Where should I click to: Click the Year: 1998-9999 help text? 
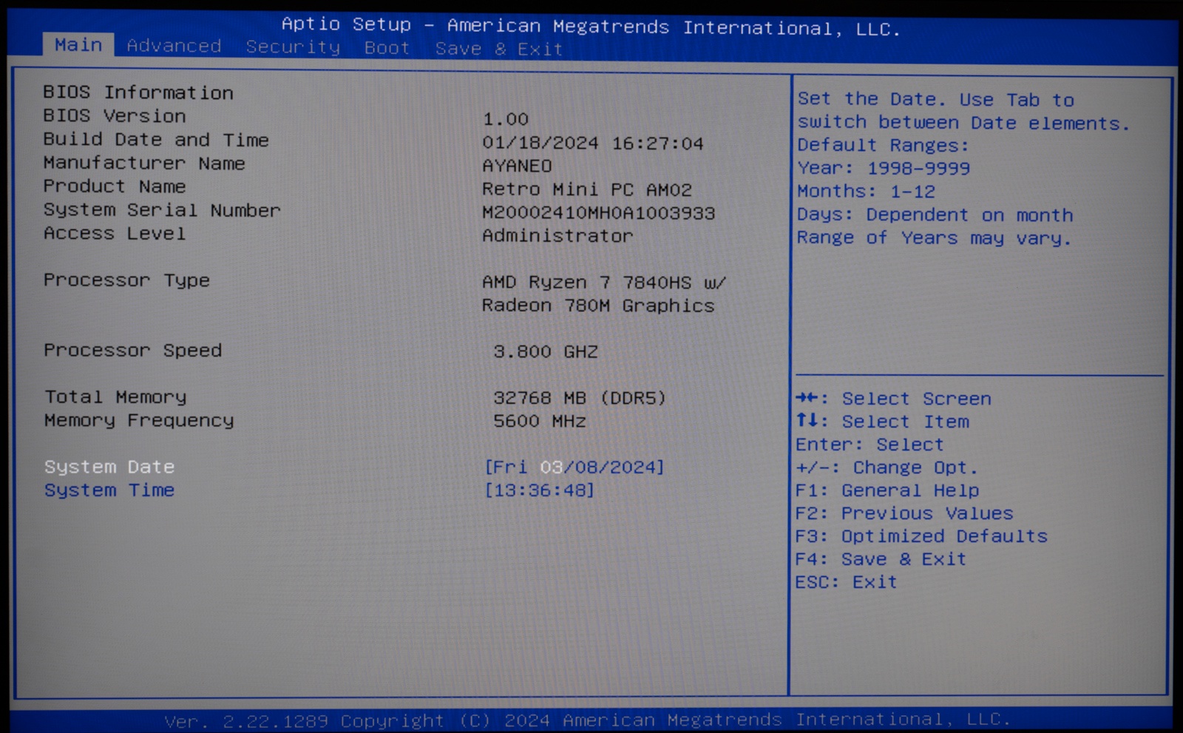[x=884, y=169]
